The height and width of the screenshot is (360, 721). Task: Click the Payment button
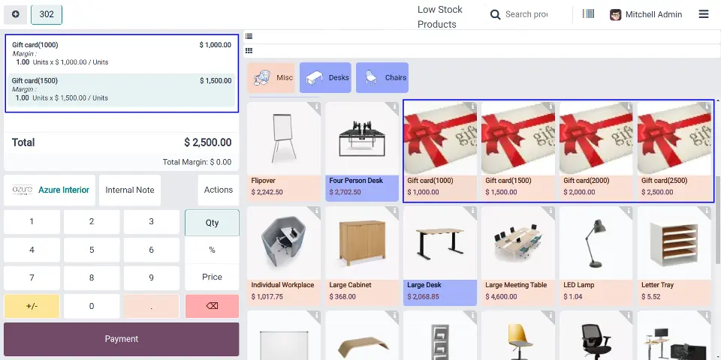point(122,339)
